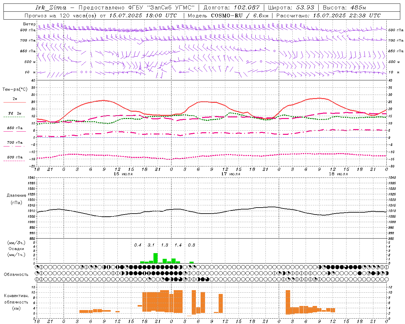Click the Облачность cloud cover label
The image size is (405, 324).
click(x=16, y=275)
